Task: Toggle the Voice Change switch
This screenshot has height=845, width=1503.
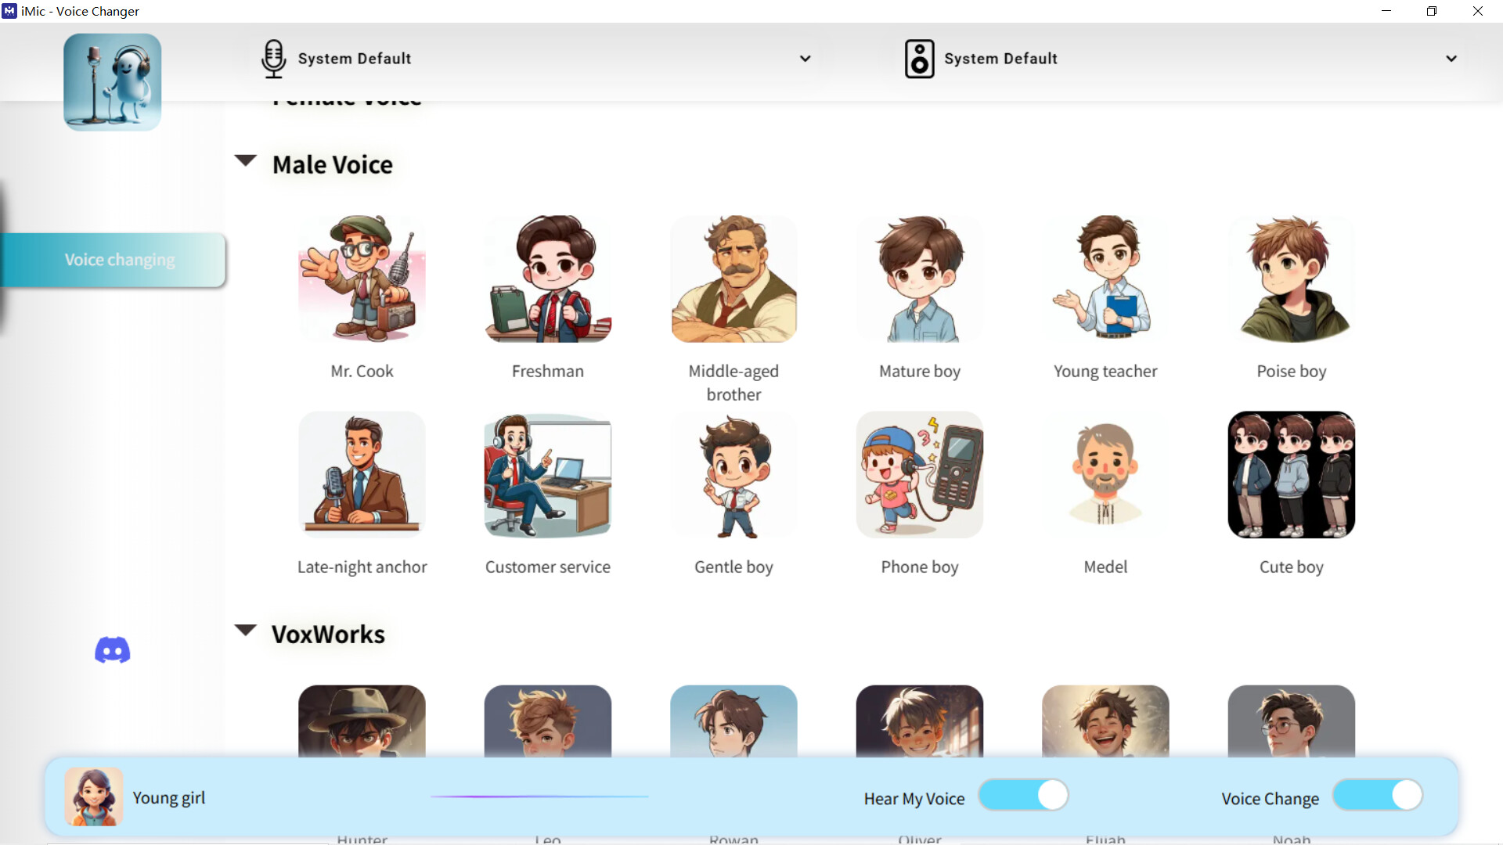Action: (1378, 795)
